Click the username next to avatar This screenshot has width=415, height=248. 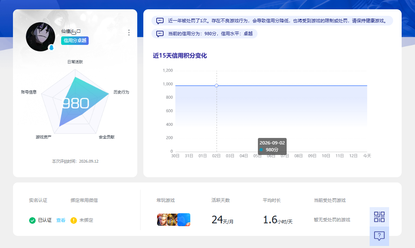tap(71, 32)
